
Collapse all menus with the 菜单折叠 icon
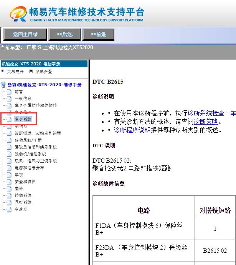(x=31, y=72)
